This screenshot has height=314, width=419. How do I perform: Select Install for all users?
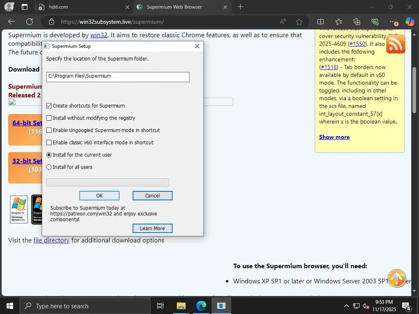click(49, 167)
